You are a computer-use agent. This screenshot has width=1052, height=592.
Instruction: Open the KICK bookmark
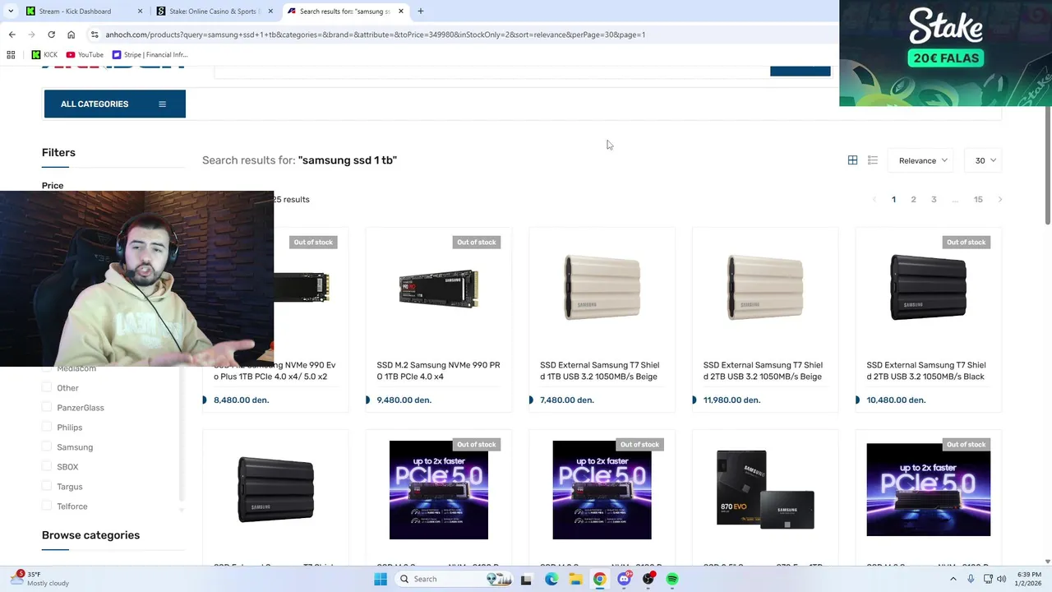(44, 55)
